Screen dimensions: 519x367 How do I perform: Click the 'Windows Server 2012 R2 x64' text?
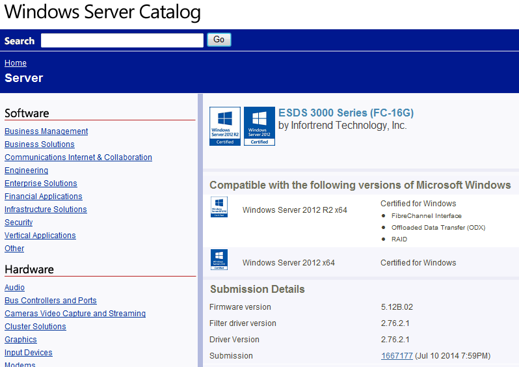pos(295,210)
